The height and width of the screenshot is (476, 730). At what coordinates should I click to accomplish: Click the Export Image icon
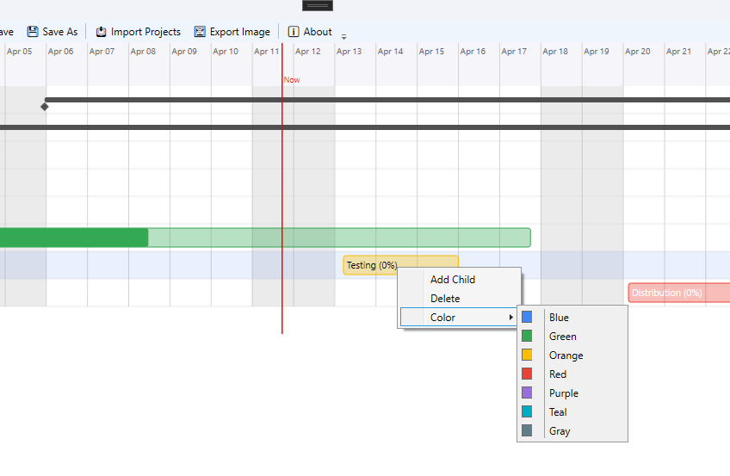coord(200,32)
